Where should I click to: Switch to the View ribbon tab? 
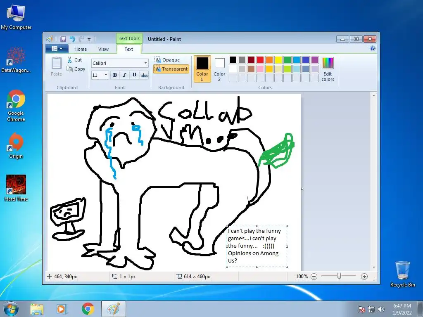(103, 49)
